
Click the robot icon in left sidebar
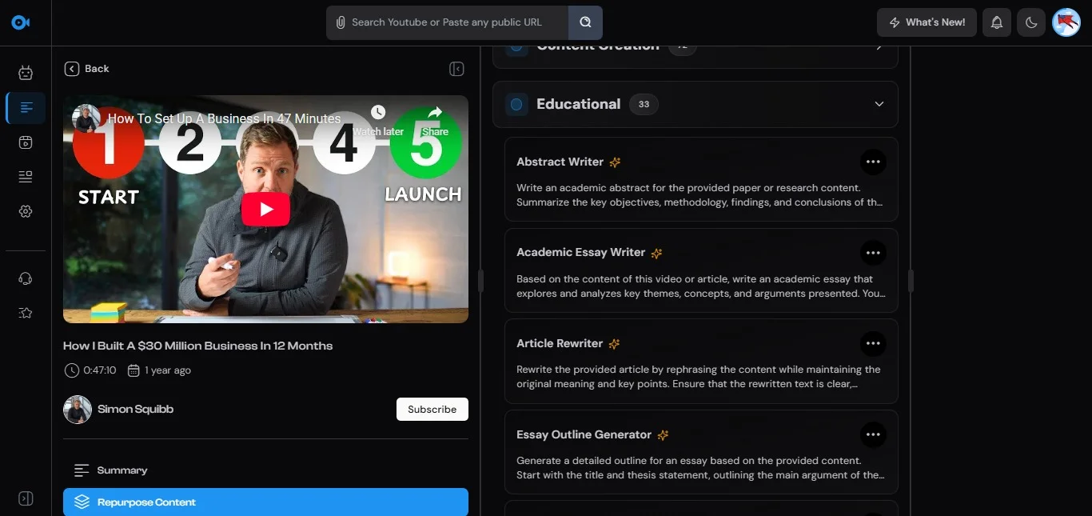pos(26,74)
